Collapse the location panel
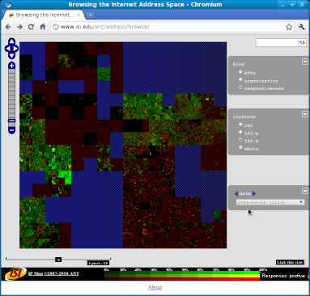Image resolution: width=310 pixels, height=296 pixels. (305, 114)
